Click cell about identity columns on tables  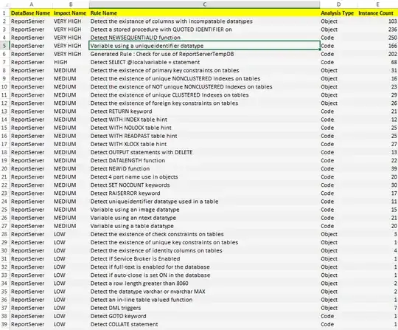pyautogui.click(x=204, y=250)
